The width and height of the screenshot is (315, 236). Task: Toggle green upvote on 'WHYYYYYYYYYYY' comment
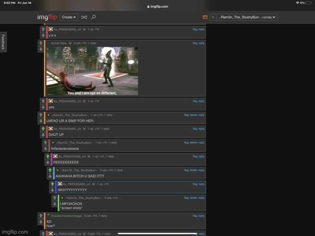coord(52,184)
